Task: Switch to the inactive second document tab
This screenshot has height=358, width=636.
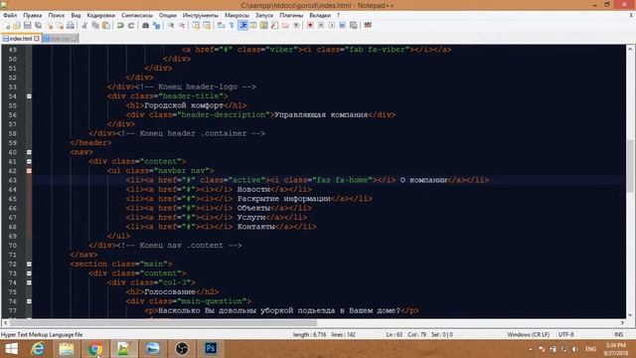Action: pos(60,39)
